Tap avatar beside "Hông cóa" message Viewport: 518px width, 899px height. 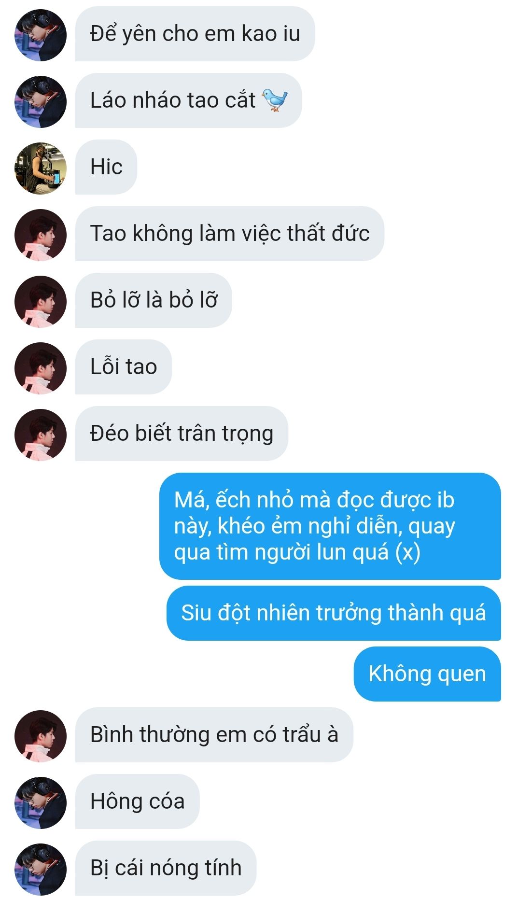pos(41,802)
